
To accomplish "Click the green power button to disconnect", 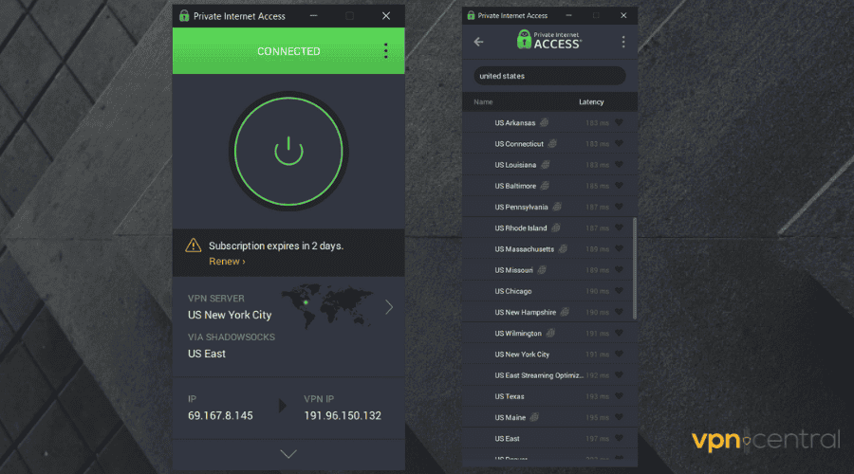I will click(288, 152).
